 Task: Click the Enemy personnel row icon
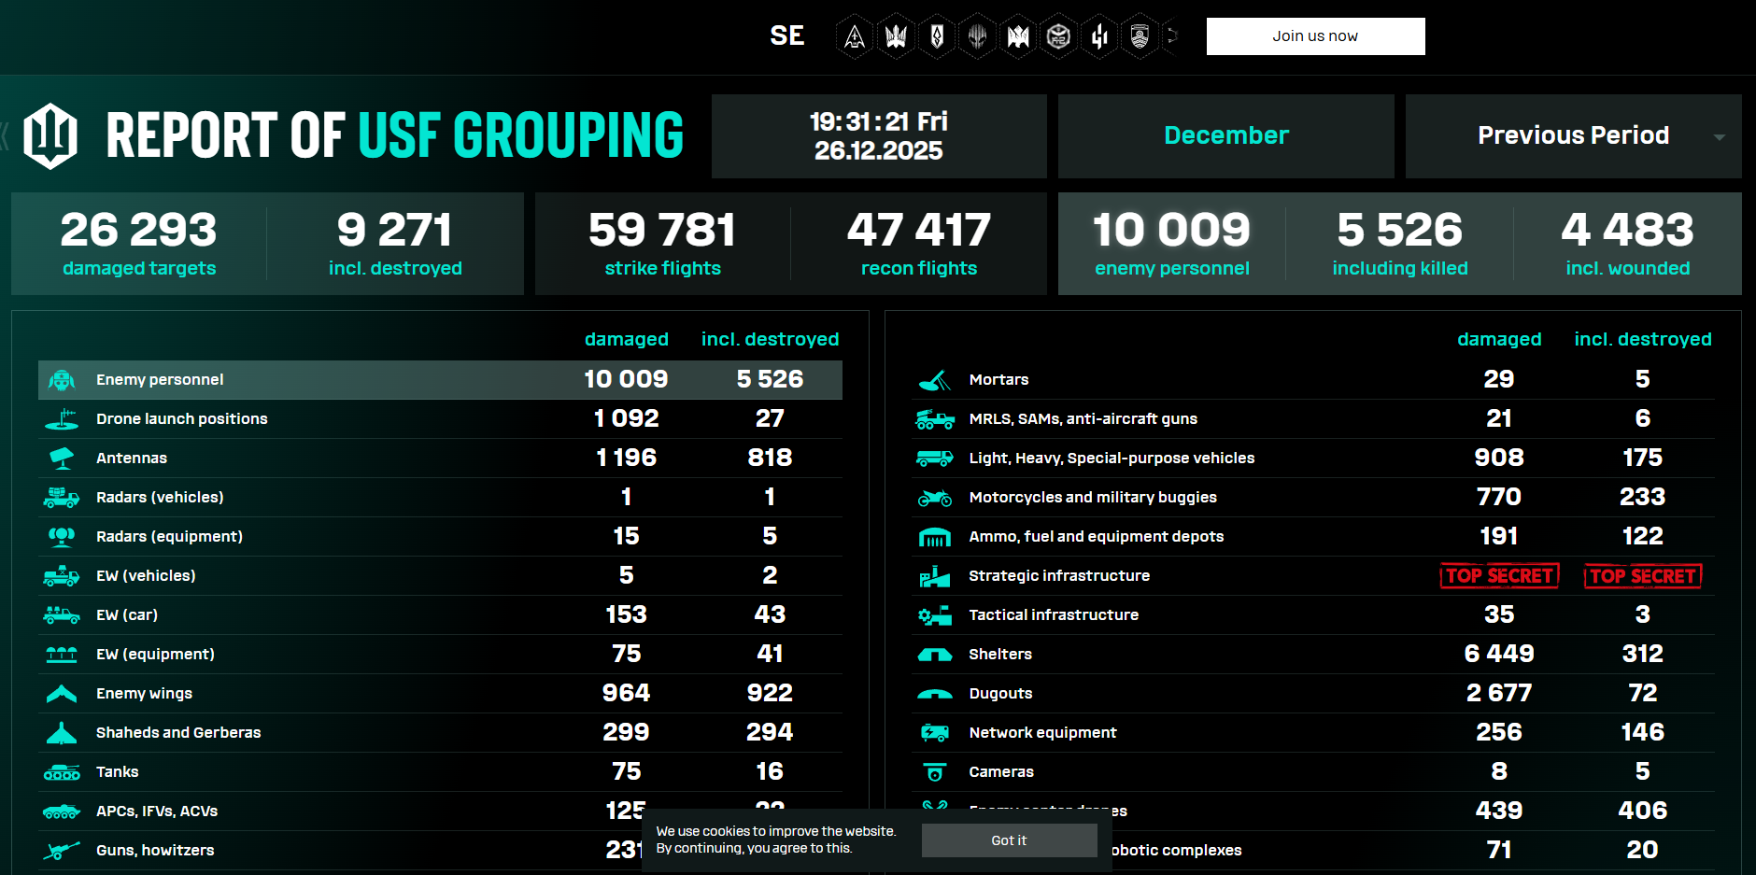pos(62,380)
